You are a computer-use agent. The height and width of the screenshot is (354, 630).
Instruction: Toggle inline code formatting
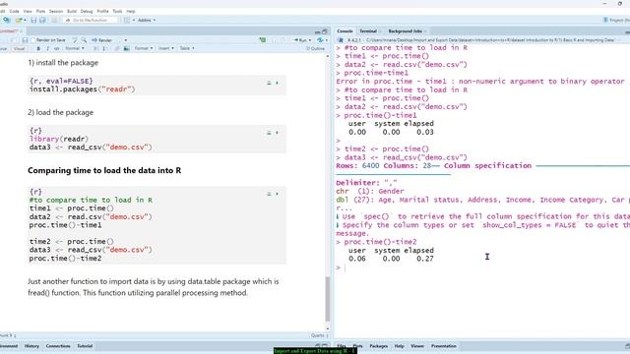pyautogui.click(x=57, y=48)
